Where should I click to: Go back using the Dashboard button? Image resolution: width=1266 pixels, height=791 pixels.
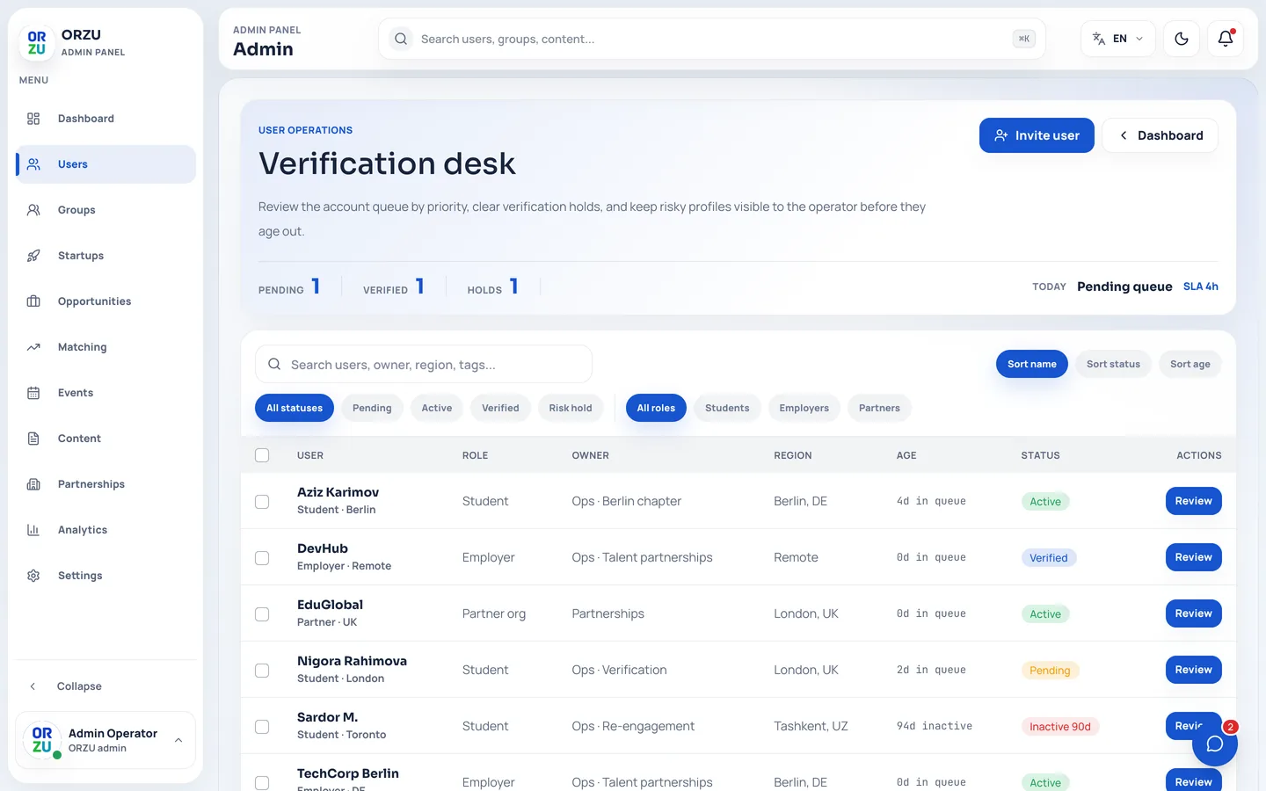pos(1160,135)
